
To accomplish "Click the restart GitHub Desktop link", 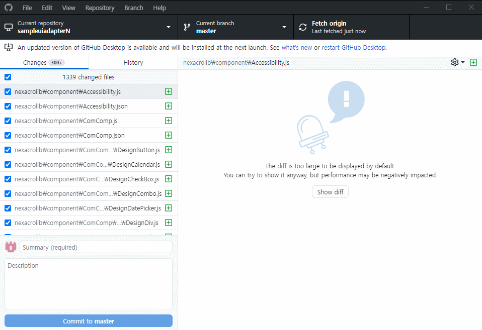I will pyautogui.click(x=354, y=48).
